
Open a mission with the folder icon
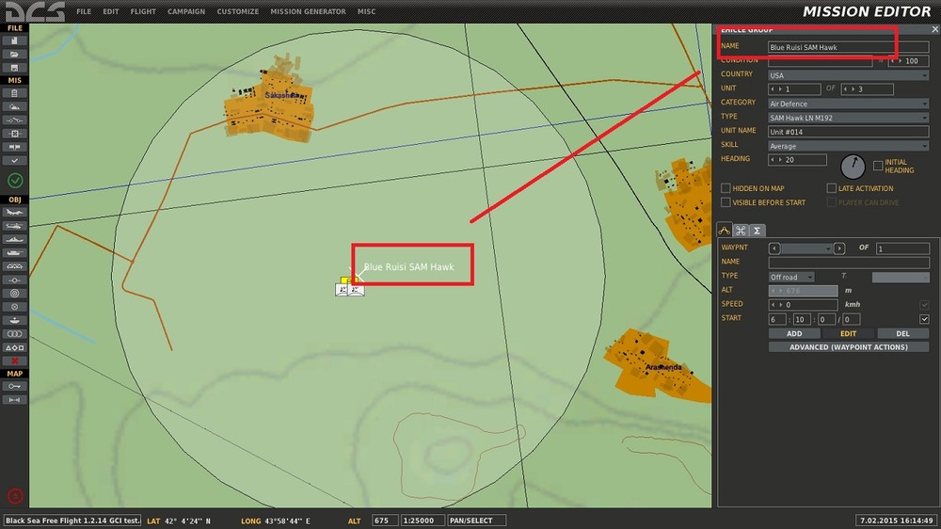tap(14, 54)
